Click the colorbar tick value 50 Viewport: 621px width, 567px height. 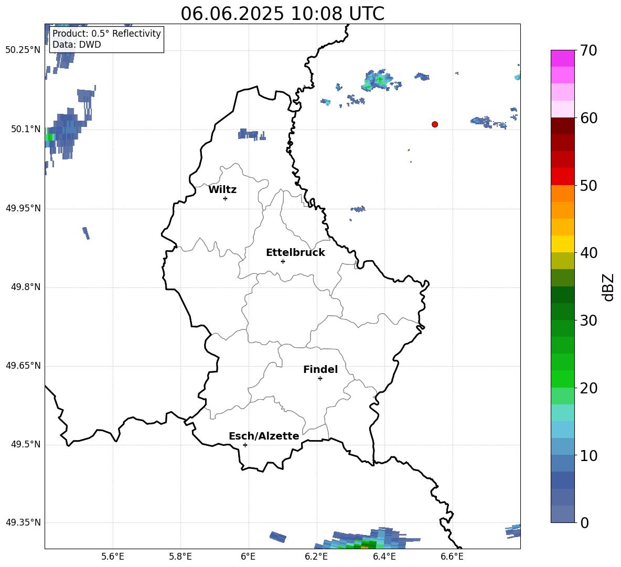[x=588, y=186]
